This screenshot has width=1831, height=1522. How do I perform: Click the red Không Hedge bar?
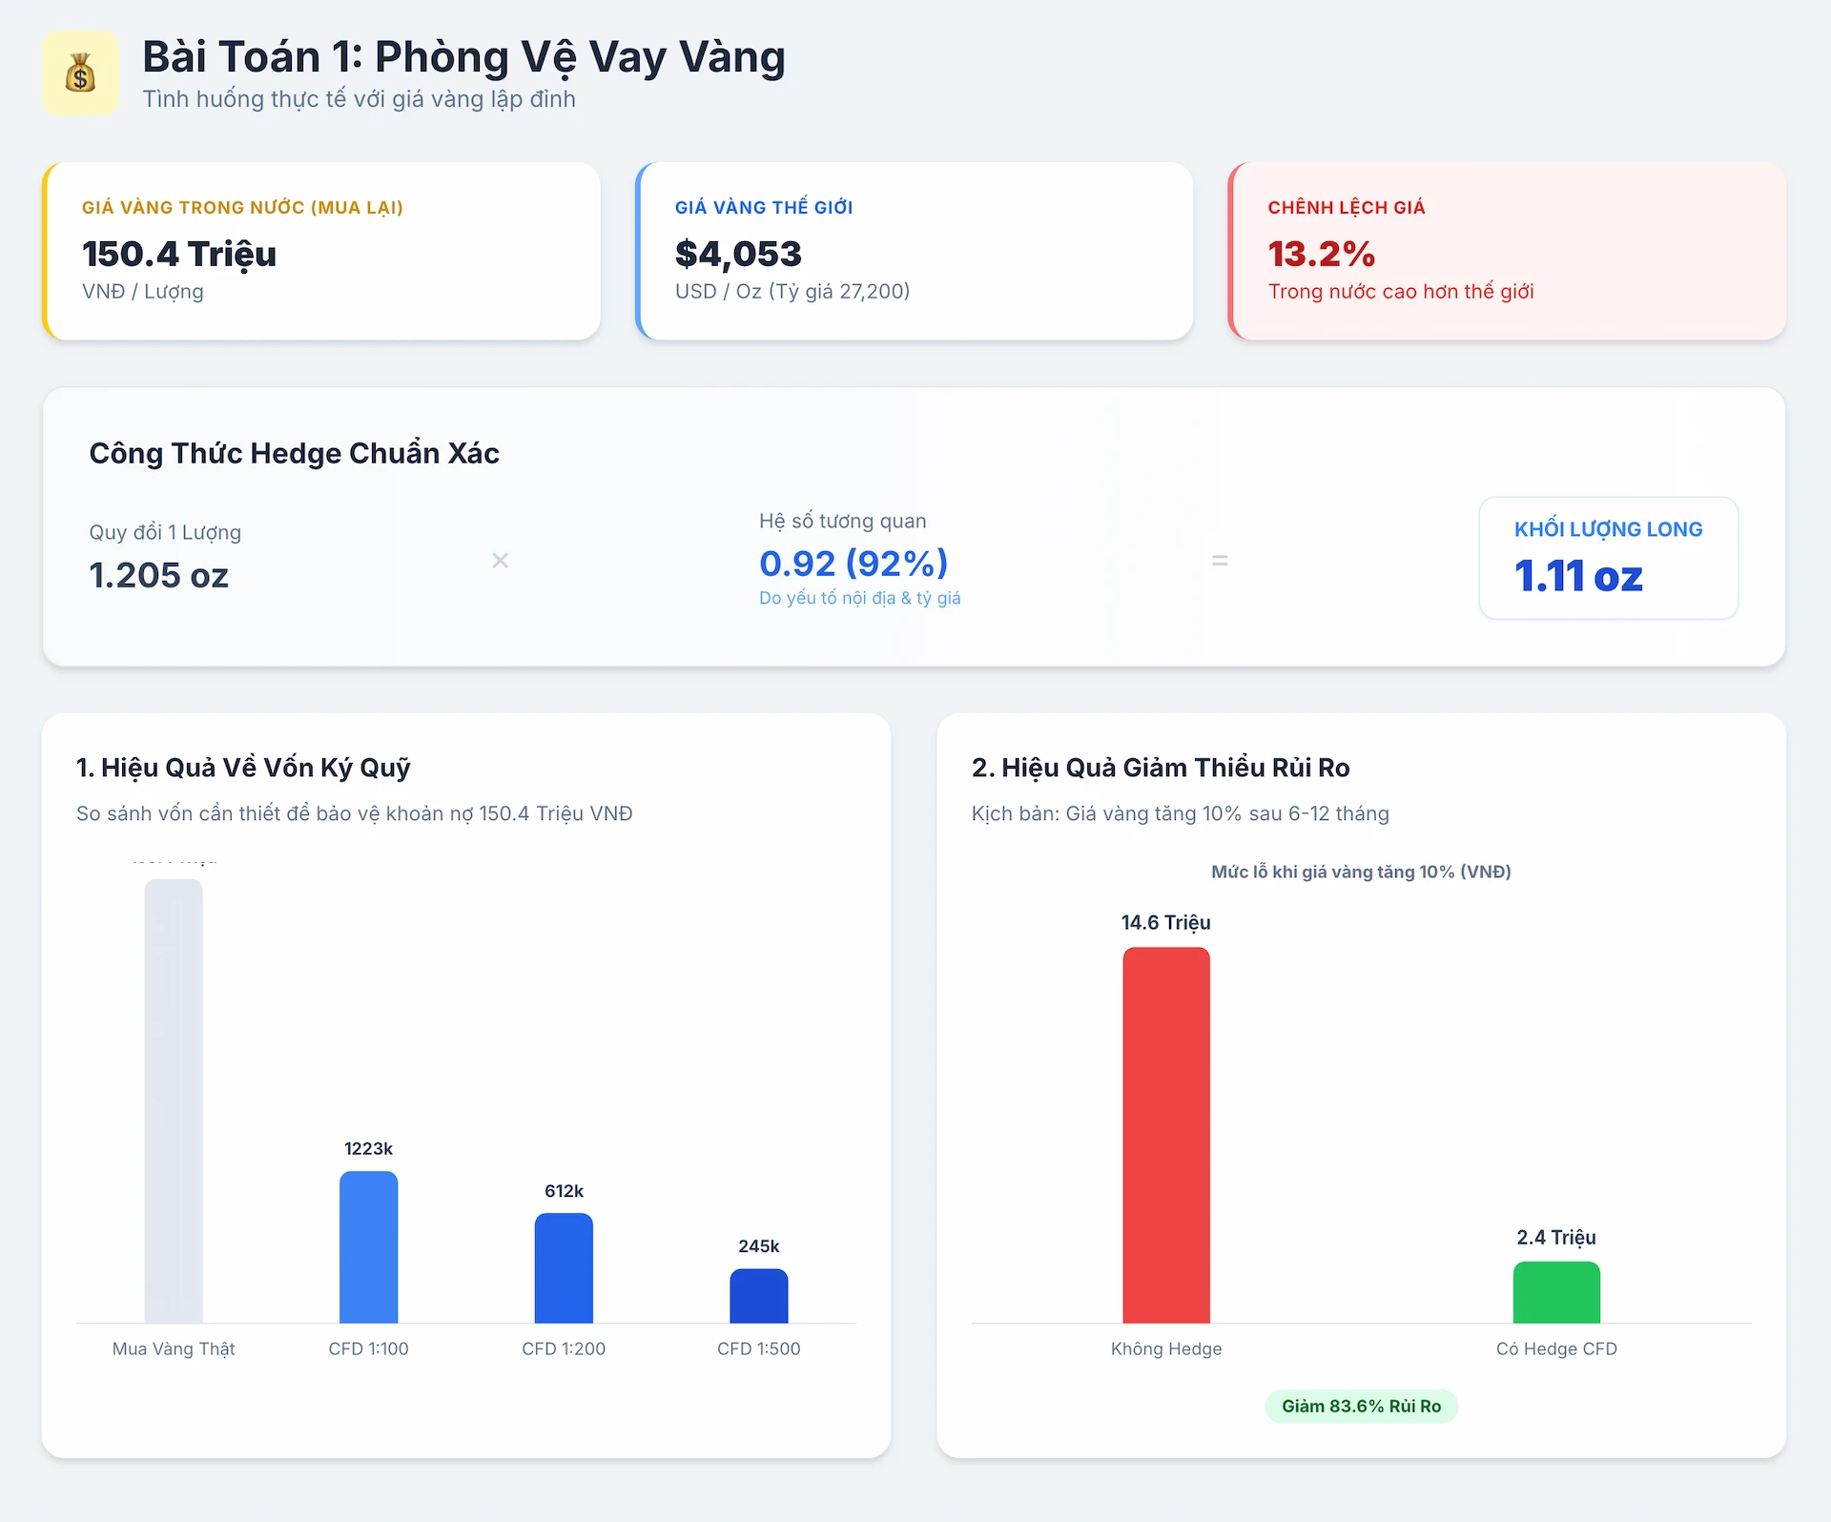pos(1165,1135)
